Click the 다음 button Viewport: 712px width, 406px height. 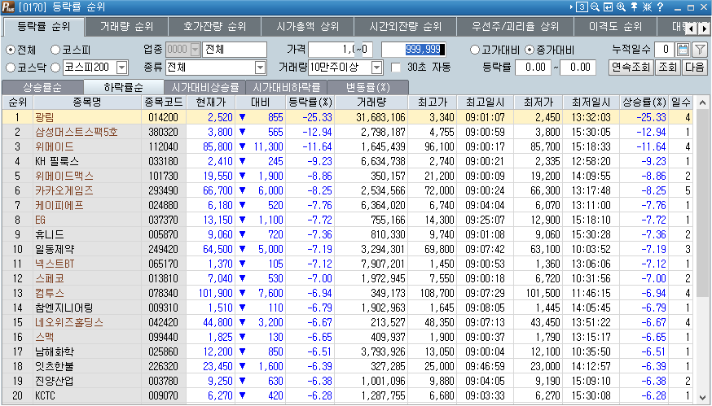pos(694,68)
